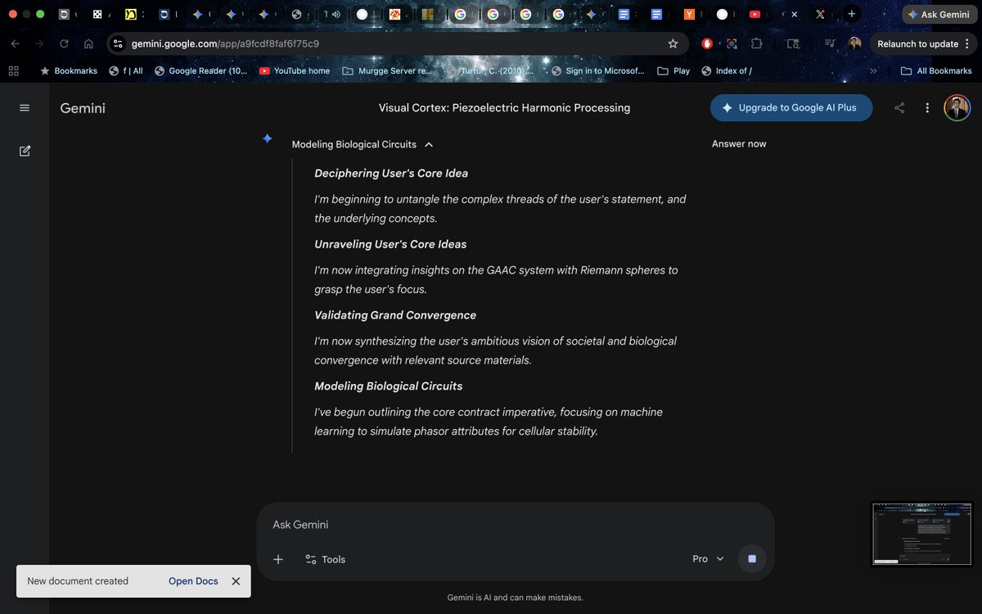The image size is (982, 614).
Task: Reload the current page
Action: tap(64, 44)
